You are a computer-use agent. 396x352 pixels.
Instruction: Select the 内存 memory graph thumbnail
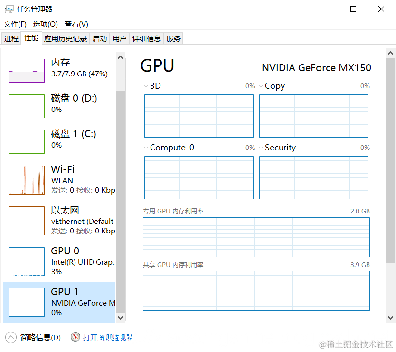tap(27, 71)
